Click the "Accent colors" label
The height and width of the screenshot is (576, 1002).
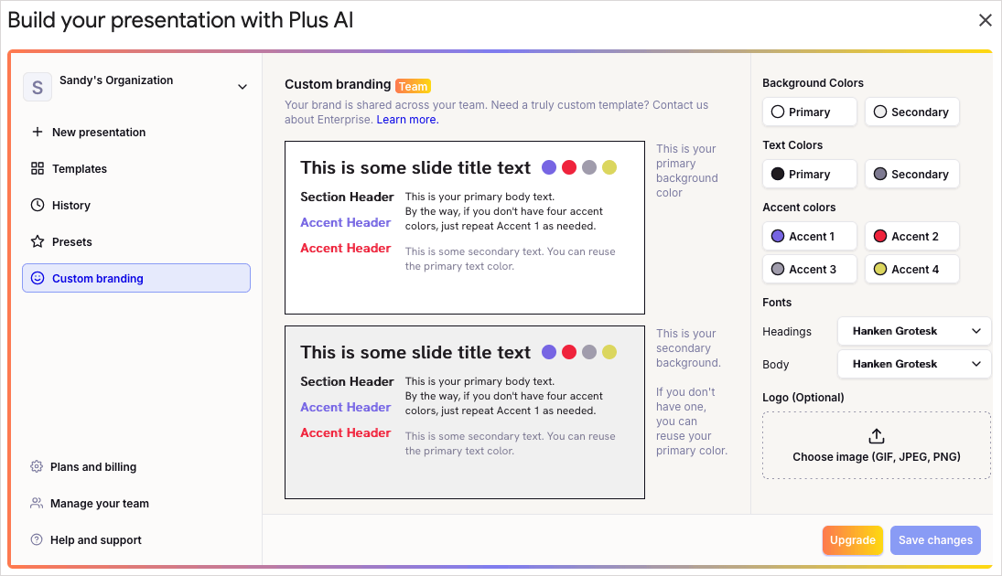[799, 207]
